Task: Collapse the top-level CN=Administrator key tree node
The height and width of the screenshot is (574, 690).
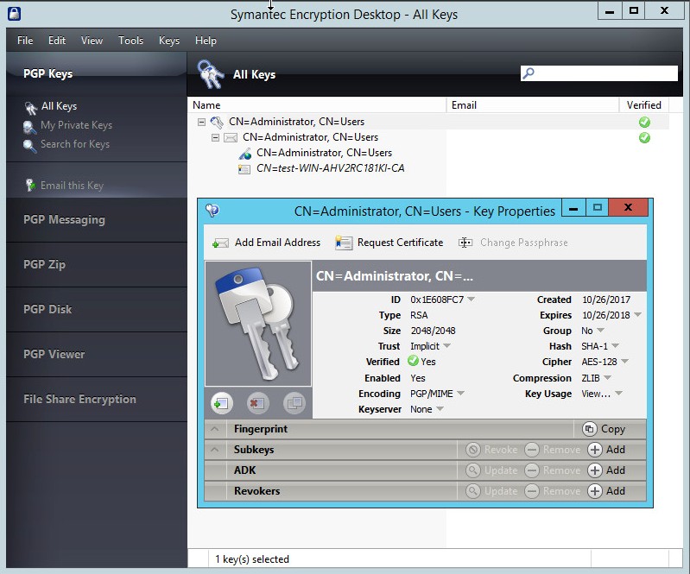Action: [201, 122]
